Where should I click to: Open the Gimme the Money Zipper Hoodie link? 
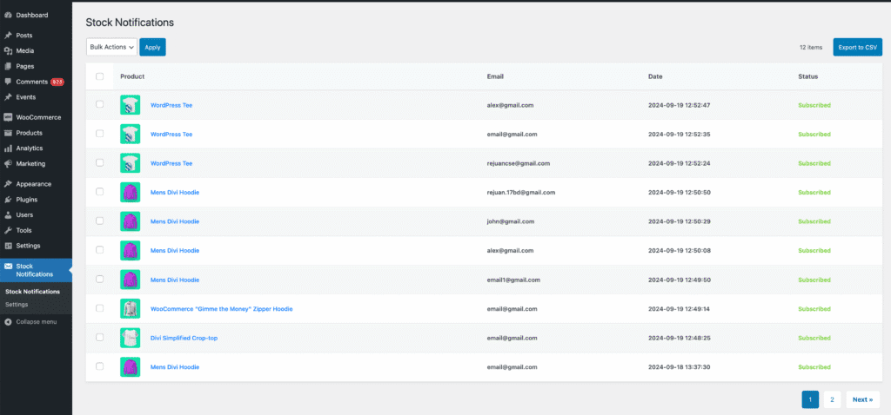222,309
